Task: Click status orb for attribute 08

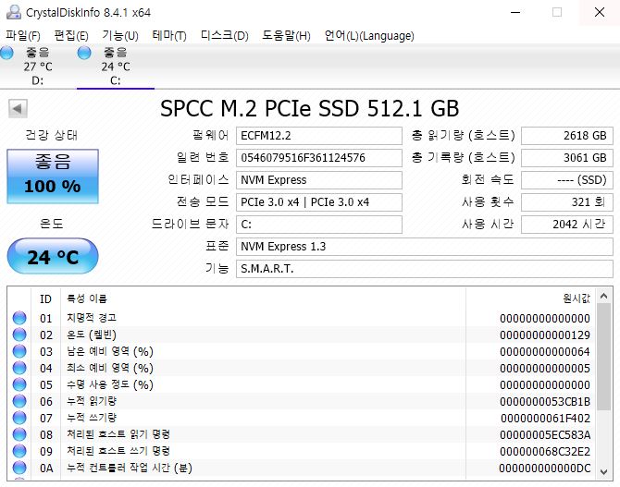Action: 19,434
